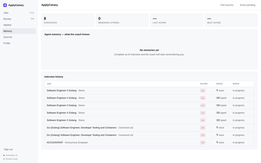This screenshot has width=261, height=163.
Task: Click the green Scheduler on status dot
Action: coord(4,155)
